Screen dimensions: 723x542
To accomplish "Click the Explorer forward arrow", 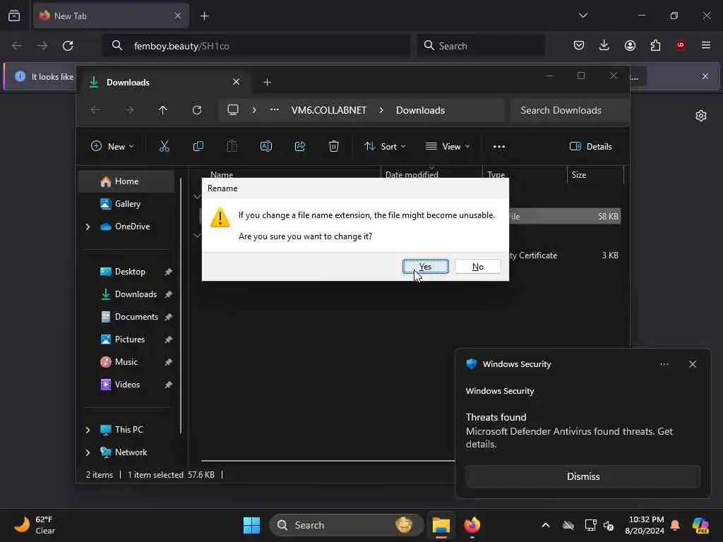I will coord(129,110).
